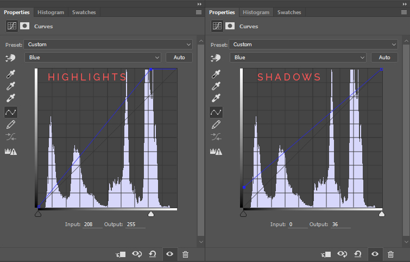This screenshot has height=262, width=410.
Task: Click right panel scrollbar up arrow
Action: coord(406,41)
